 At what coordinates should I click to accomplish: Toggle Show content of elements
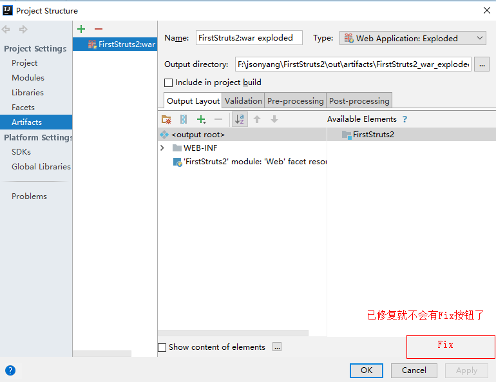(162, 347)
